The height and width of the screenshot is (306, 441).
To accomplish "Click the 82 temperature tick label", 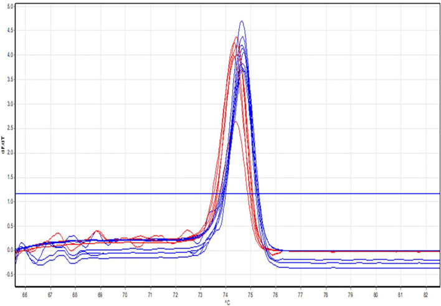I will (426, 295).
